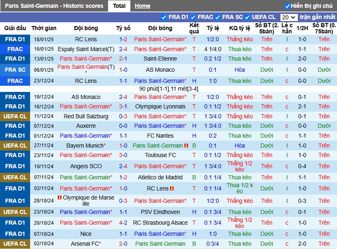Click the Kết quả column header

point(194,28)
